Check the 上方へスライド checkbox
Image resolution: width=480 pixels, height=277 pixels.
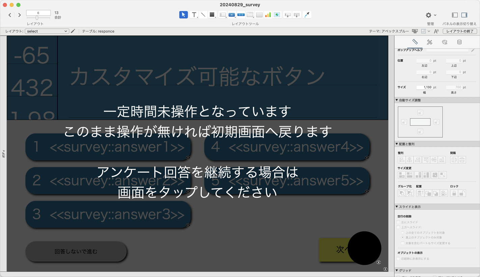coord(398,227)
